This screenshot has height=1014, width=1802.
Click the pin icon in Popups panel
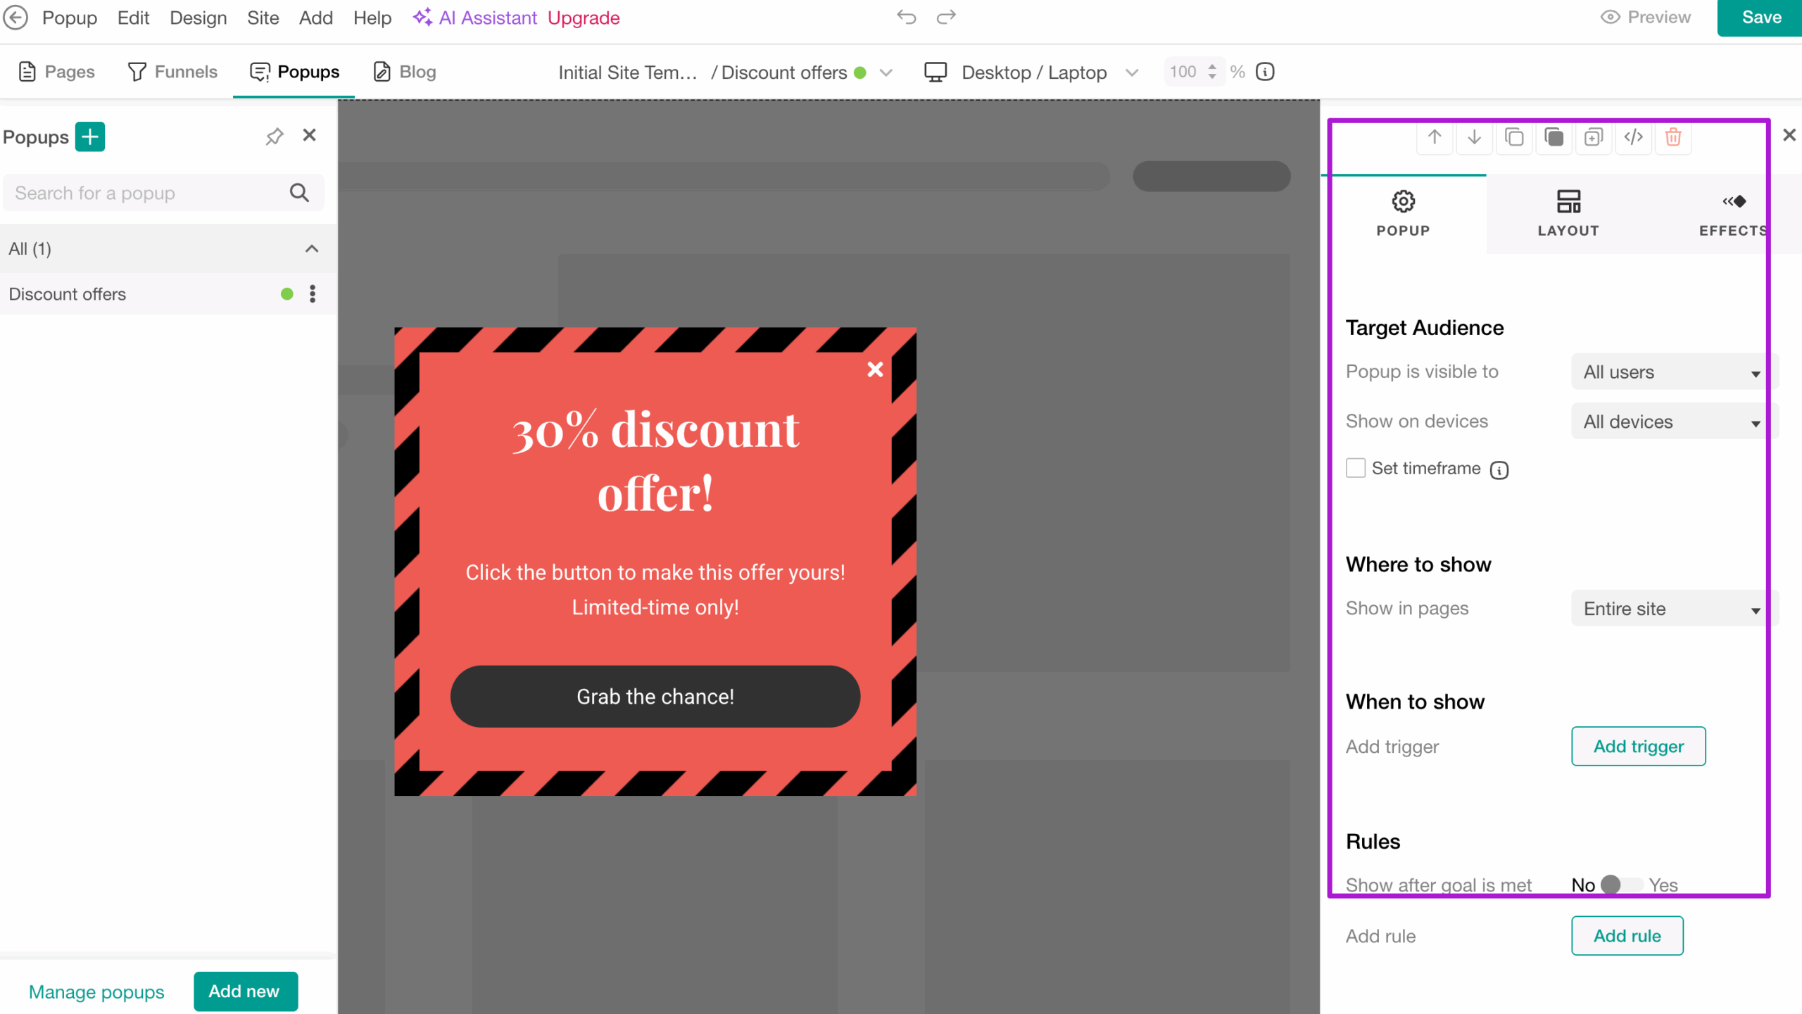(274, 137)
